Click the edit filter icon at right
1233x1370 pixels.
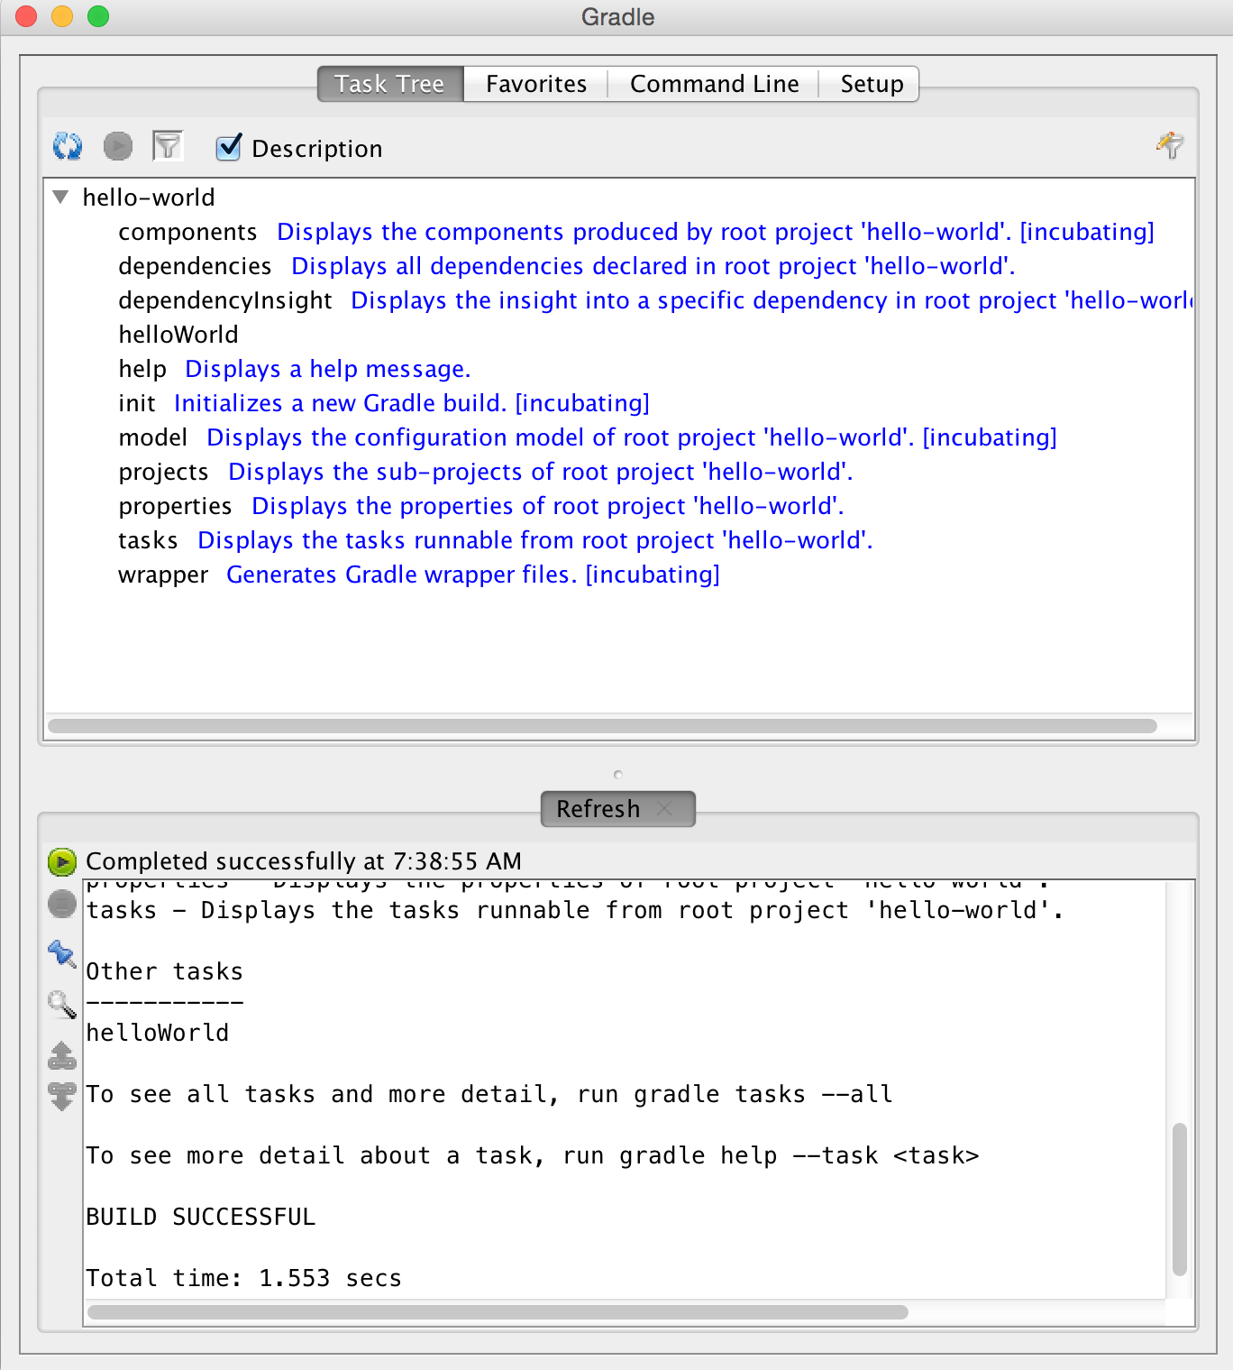coord(1170,145)
